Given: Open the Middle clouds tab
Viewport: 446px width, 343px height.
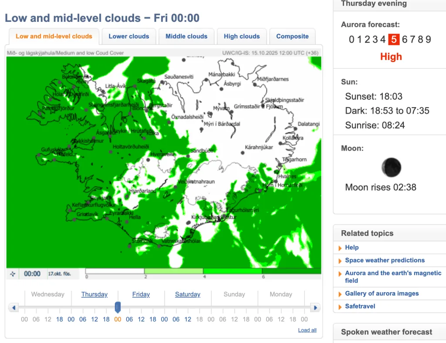Looking at the screenshot, I should (186, 37).
